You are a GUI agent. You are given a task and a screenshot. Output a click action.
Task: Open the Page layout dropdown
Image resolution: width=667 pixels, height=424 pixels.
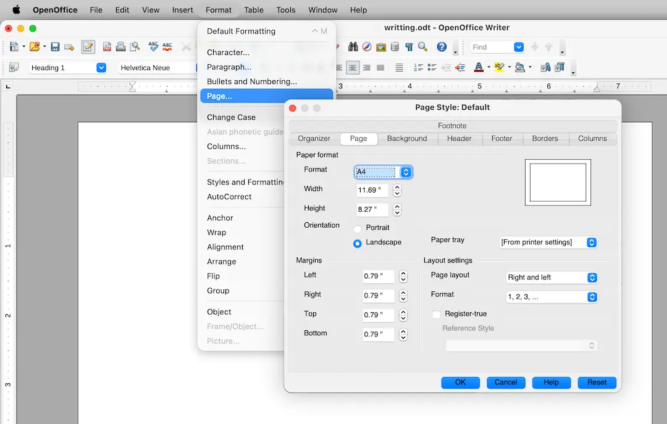click(552, 277)
